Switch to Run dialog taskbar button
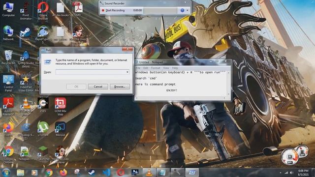 192,173
